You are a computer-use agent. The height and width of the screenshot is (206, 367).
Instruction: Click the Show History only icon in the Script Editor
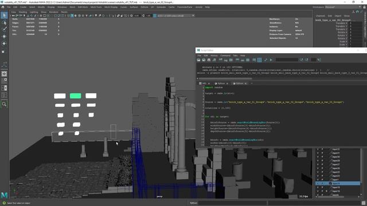click(x=237, y=60)
